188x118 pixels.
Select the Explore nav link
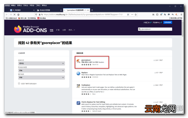point(52,30)
